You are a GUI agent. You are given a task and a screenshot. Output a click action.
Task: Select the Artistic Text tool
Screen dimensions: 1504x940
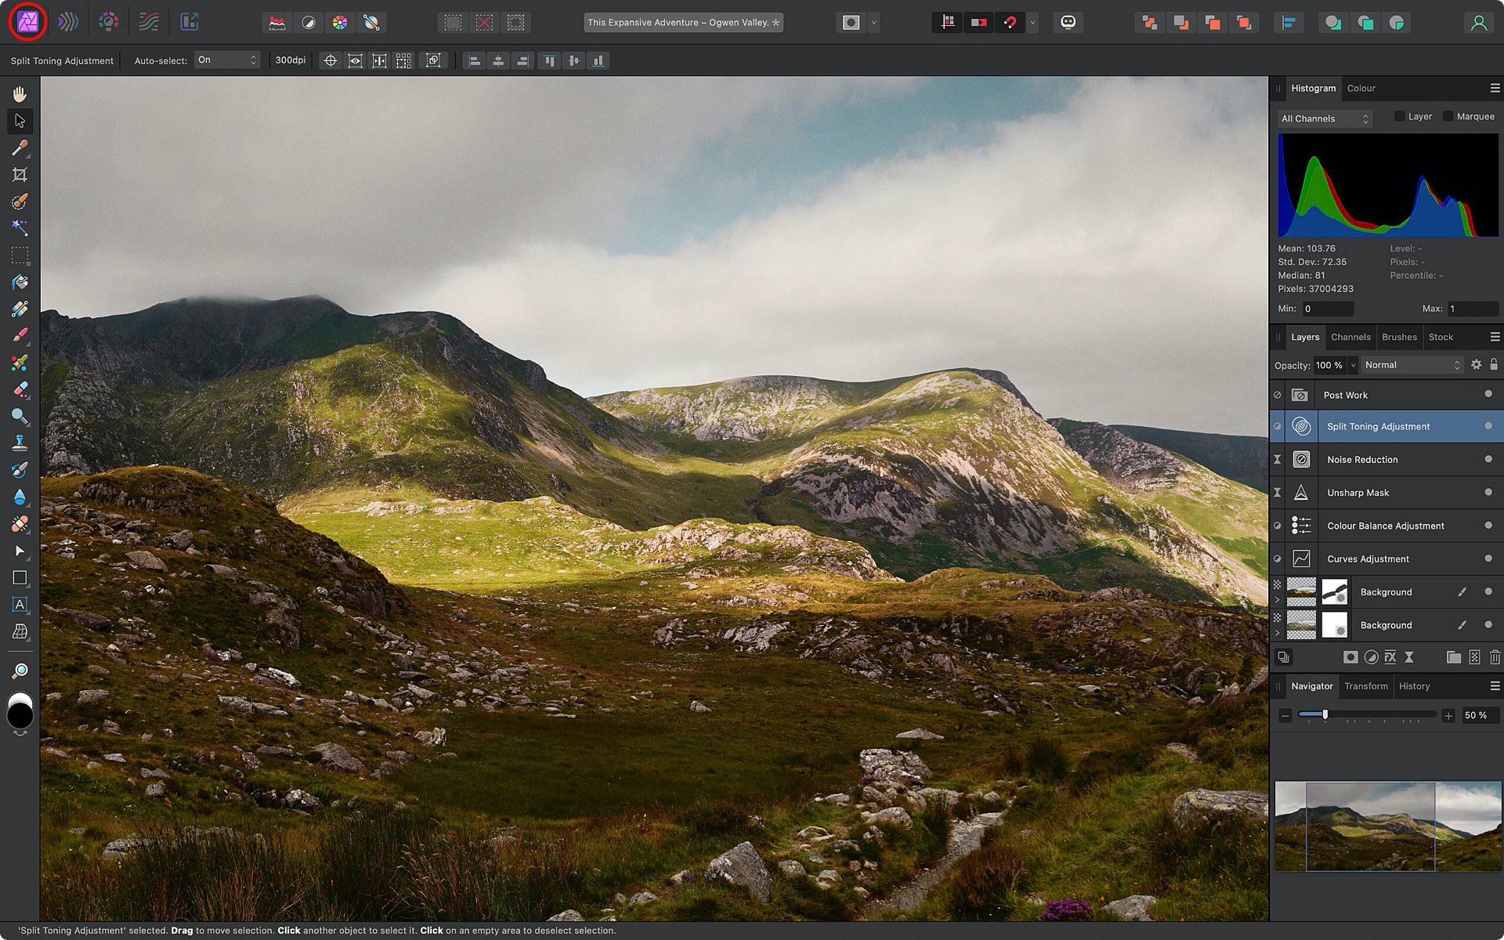20,604
